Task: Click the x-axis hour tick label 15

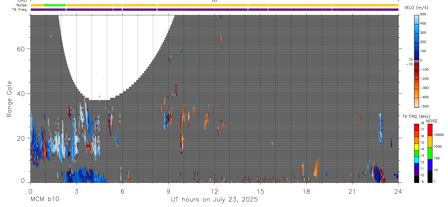Action: [x=260, y=191]
